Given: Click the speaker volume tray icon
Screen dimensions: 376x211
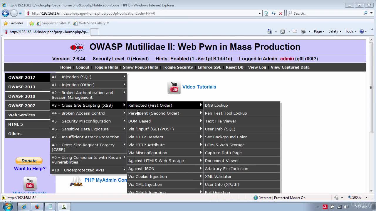Looking at the screenshot, I should point(346,207).
